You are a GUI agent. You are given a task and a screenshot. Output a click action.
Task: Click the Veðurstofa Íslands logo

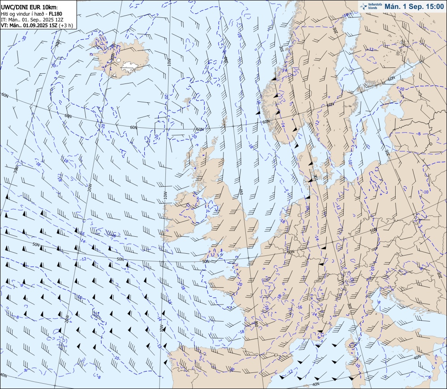click(371, 6)
